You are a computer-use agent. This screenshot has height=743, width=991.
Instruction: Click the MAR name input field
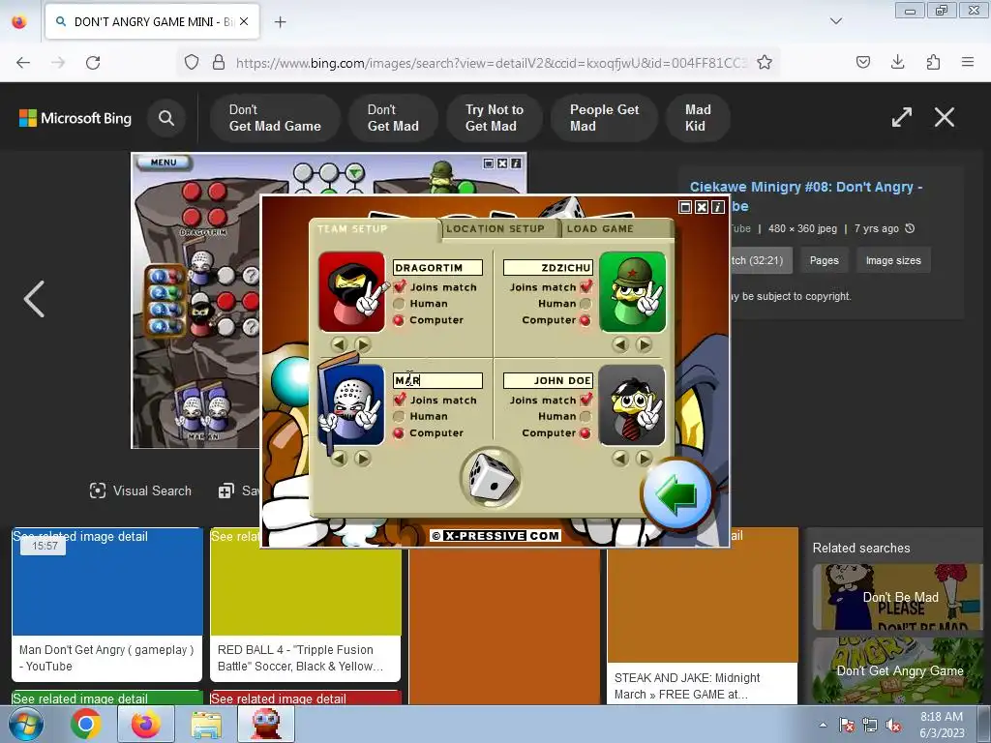(x=437, y=380)
